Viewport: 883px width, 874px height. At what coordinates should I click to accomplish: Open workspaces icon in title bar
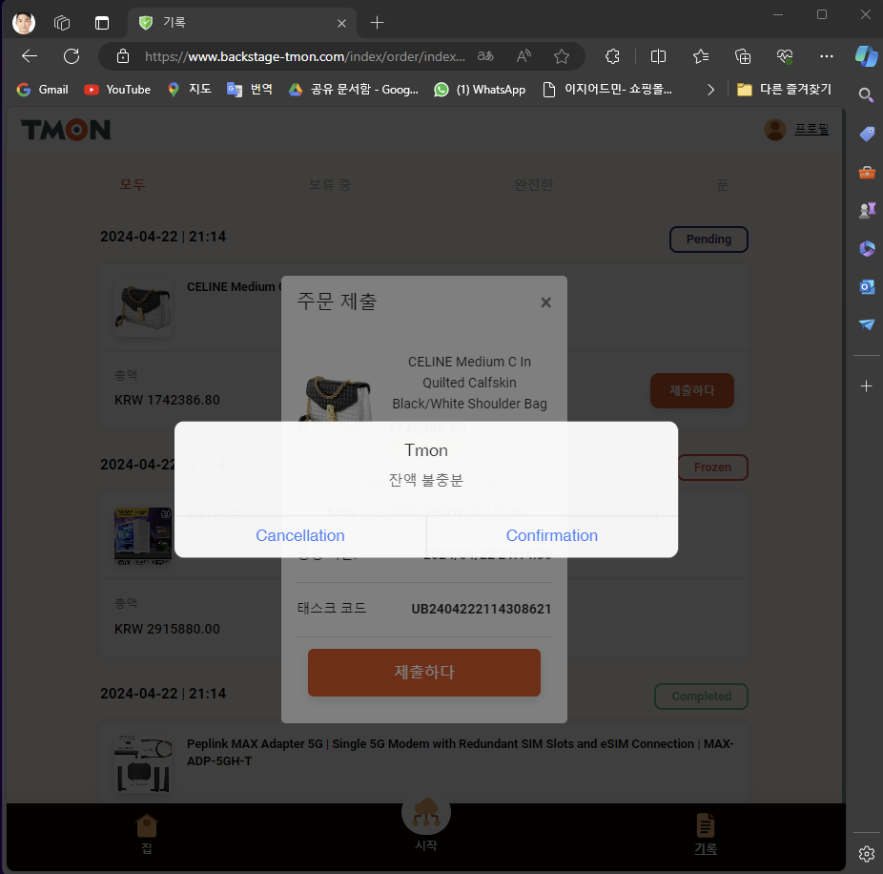click(62, 23)
